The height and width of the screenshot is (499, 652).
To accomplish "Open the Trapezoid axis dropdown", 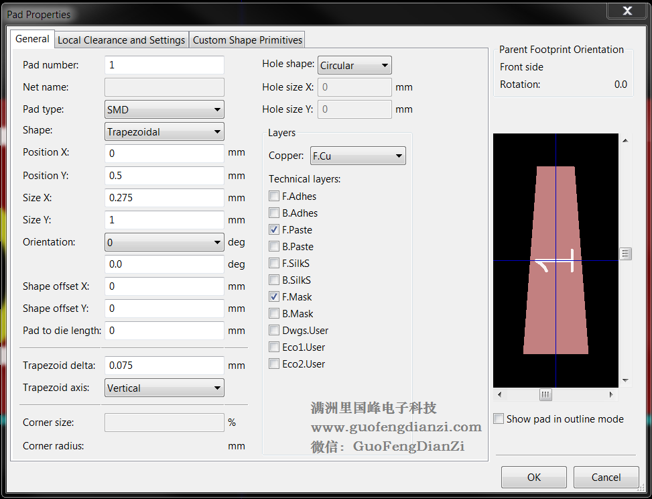I will [164, 388].
